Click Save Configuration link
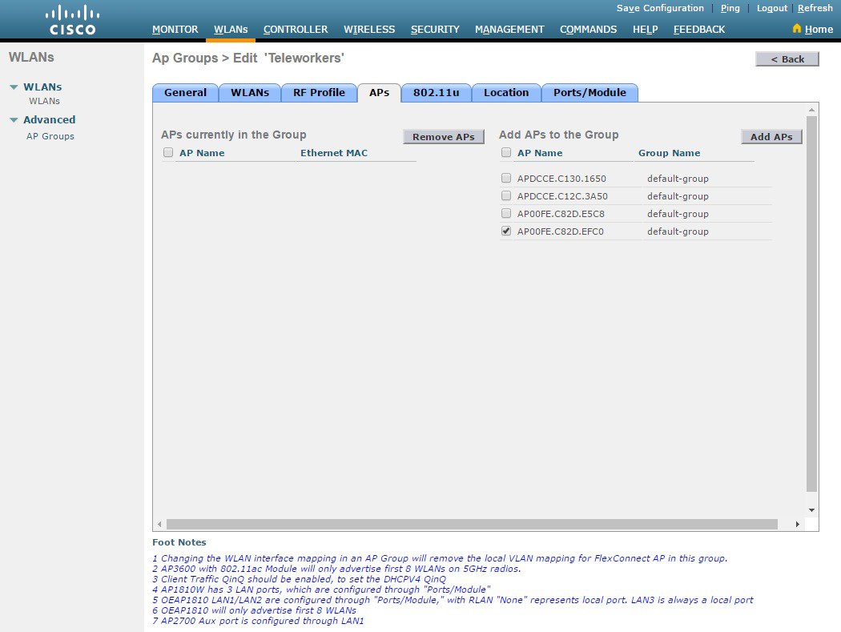Viewport: 841px width, 632px height. click(660, 8)
